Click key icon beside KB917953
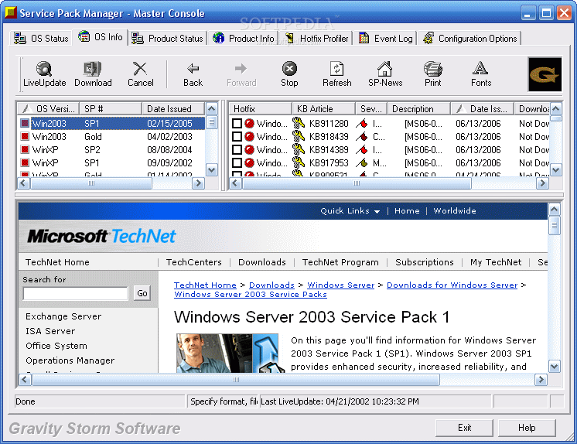This screenshot has height=444, width=577. click(299, 162)
